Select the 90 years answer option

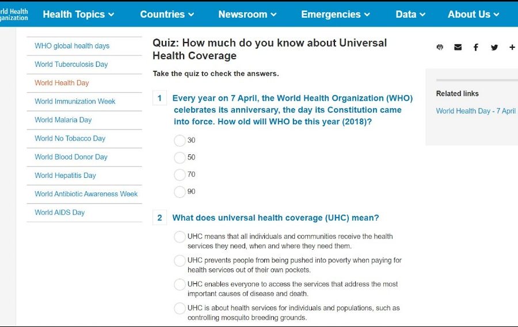(180, 192)
